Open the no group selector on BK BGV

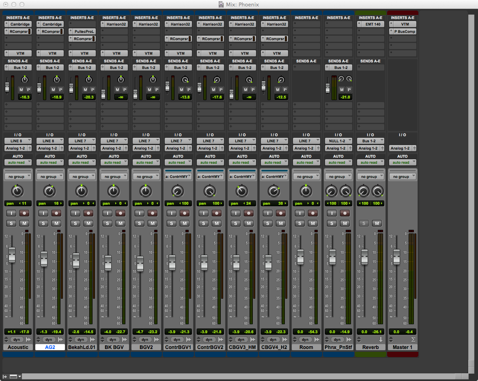(114, 176)
